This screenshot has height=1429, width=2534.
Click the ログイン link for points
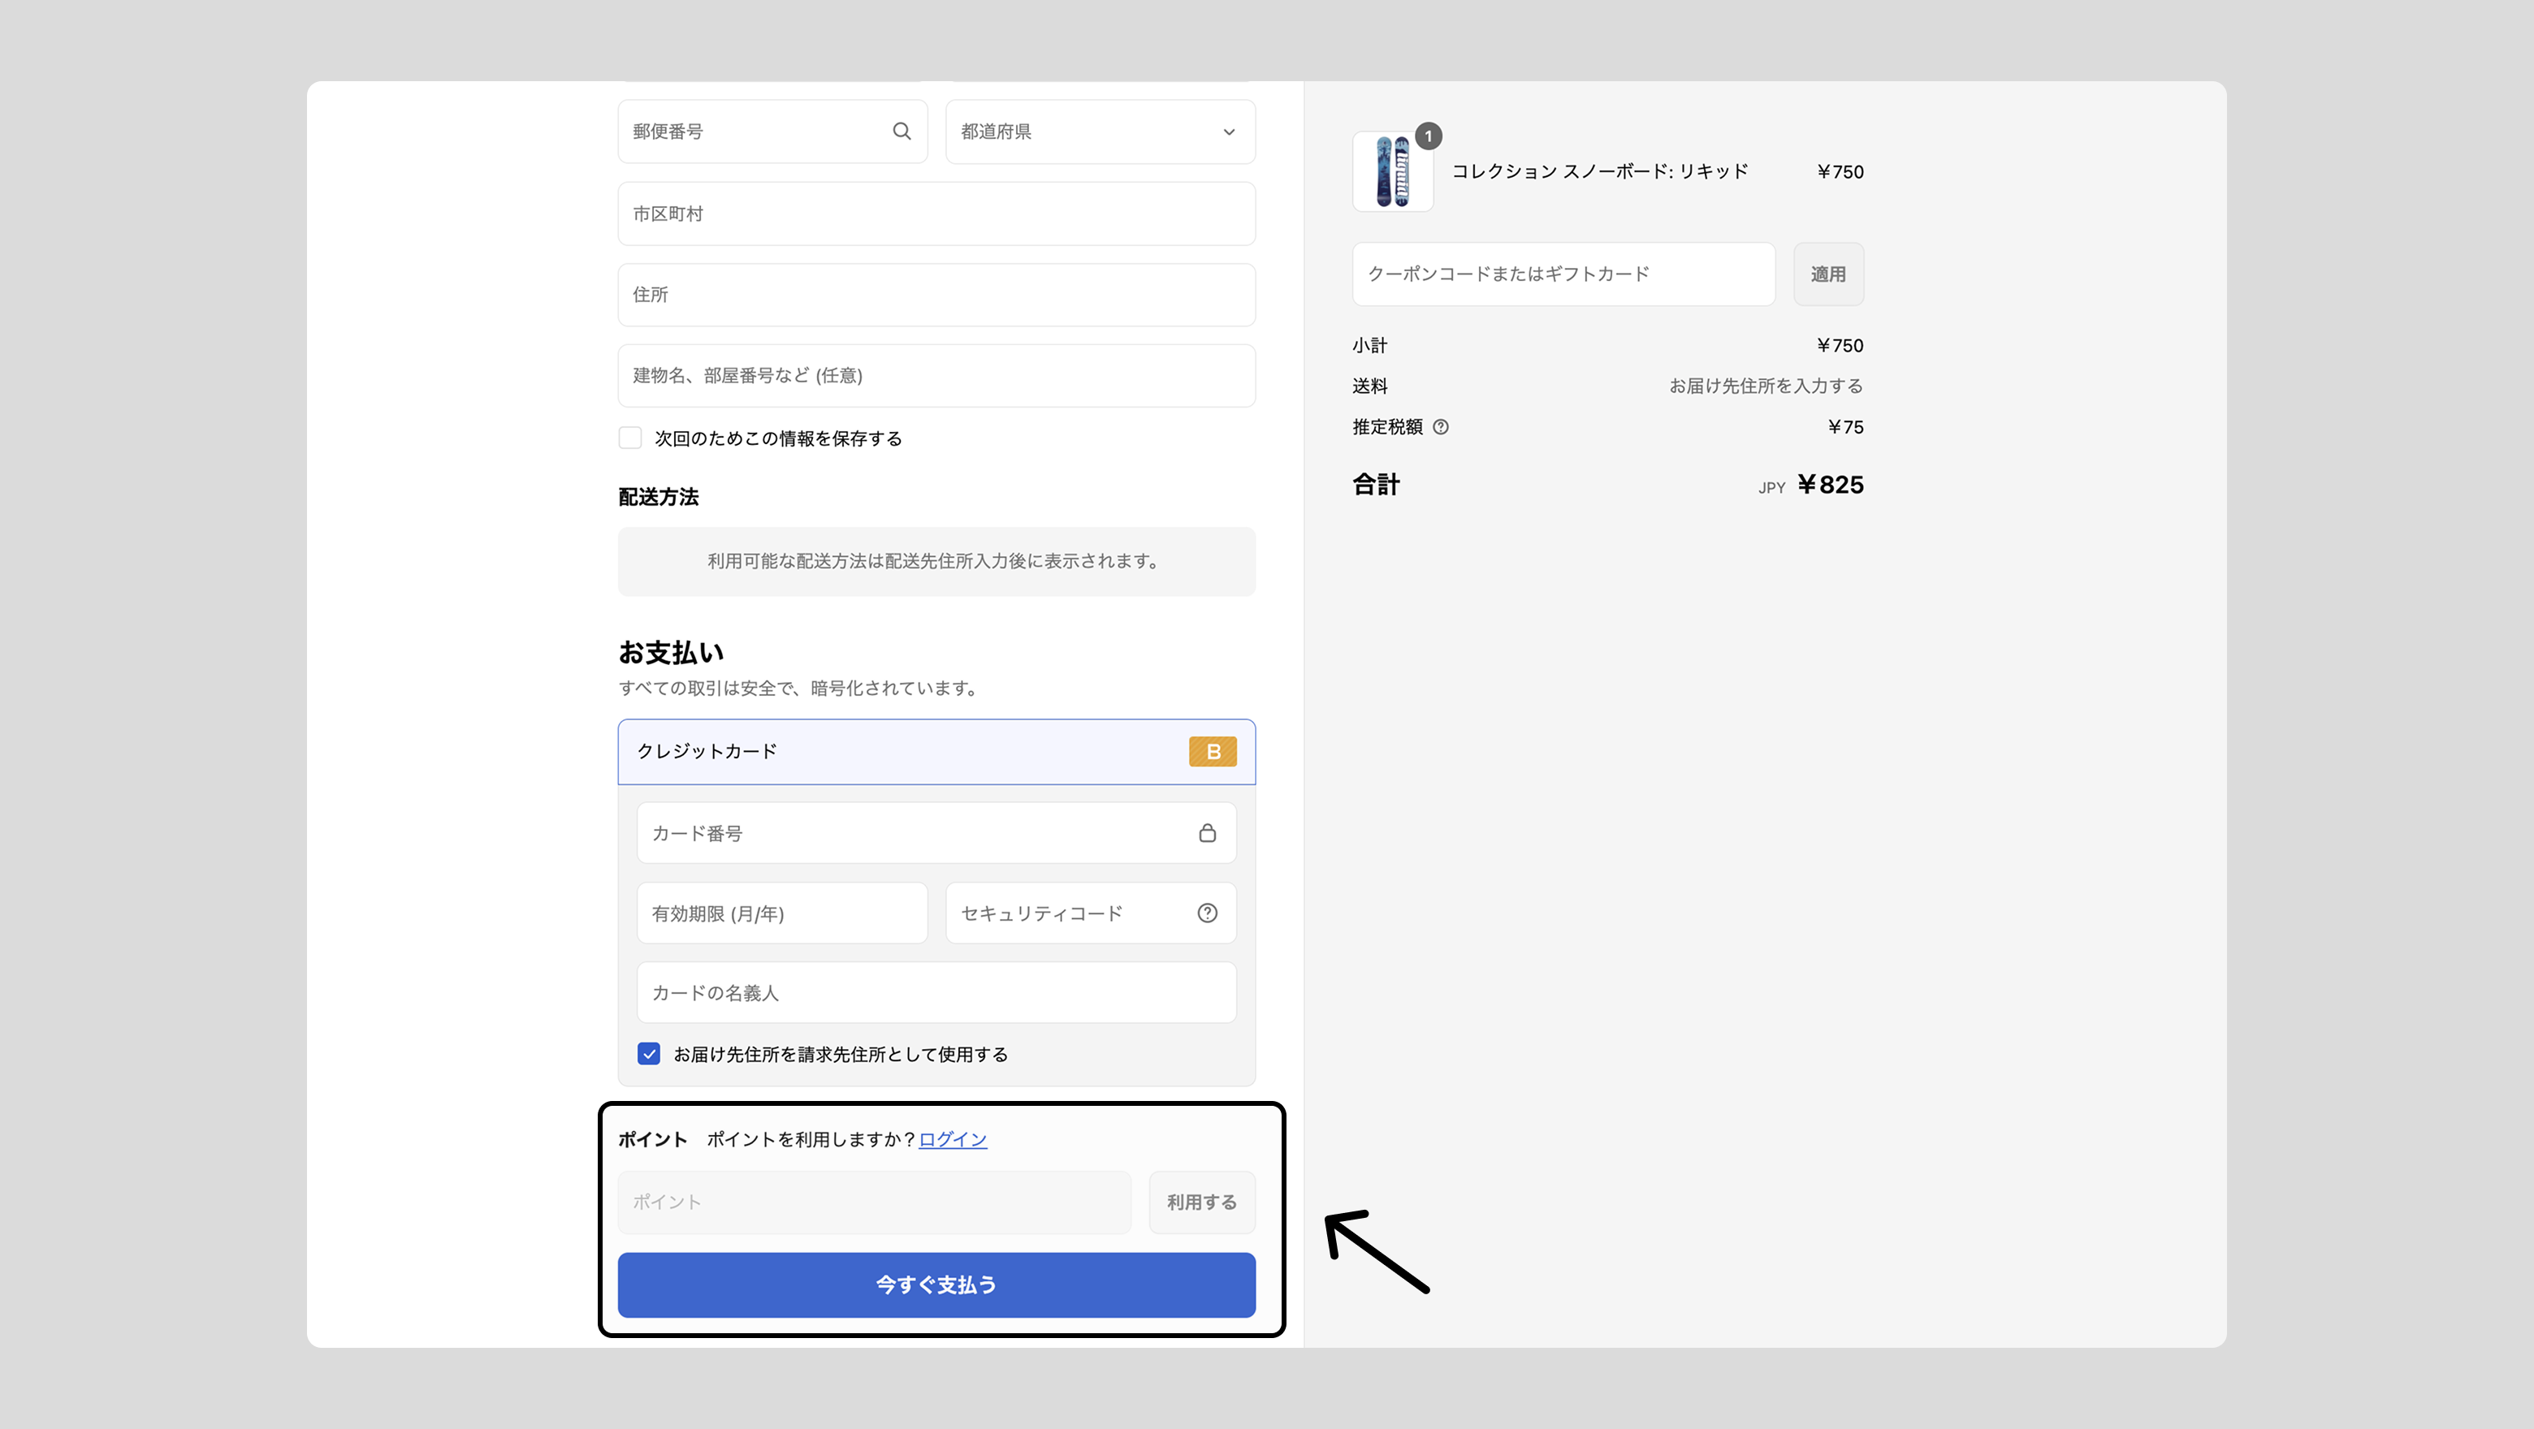coord(952,1139)
